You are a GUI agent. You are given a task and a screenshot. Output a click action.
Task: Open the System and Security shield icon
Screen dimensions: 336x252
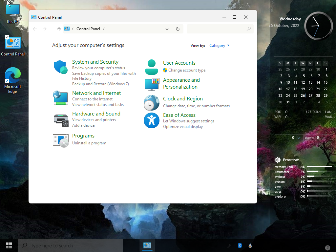60,67
